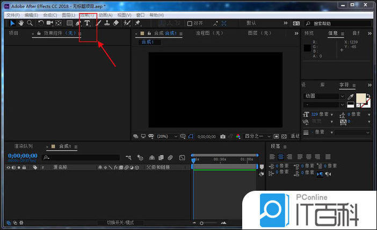
Task: Switch to the 渲染队列 tab
Action: tap(24, 146)
